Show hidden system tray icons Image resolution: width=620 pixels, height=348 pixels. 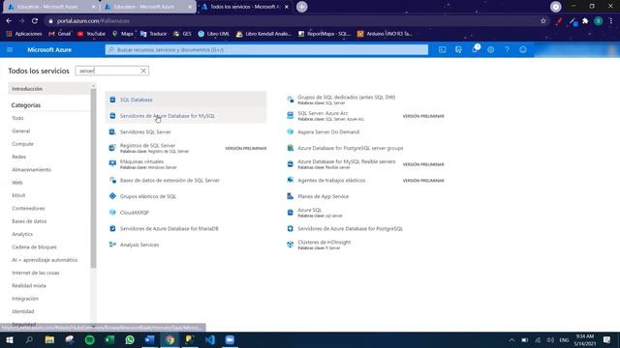pos(511,339)
